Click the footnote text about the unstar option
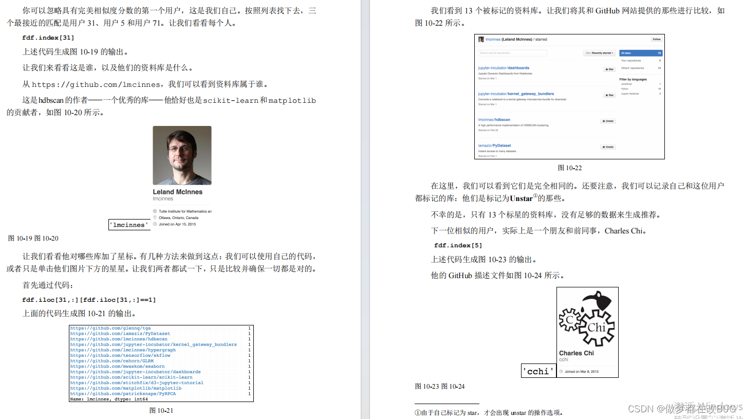743x419 pixels. click(x=489, y=412)
